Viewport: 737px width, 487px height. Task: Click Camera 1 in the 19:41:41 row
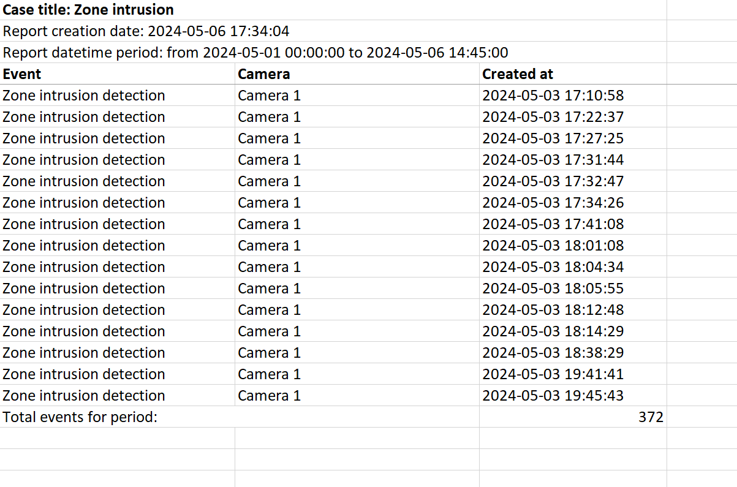[270, 374]
